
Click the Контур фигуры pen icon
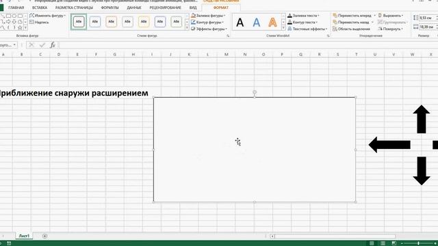click(x=193, y=22)
